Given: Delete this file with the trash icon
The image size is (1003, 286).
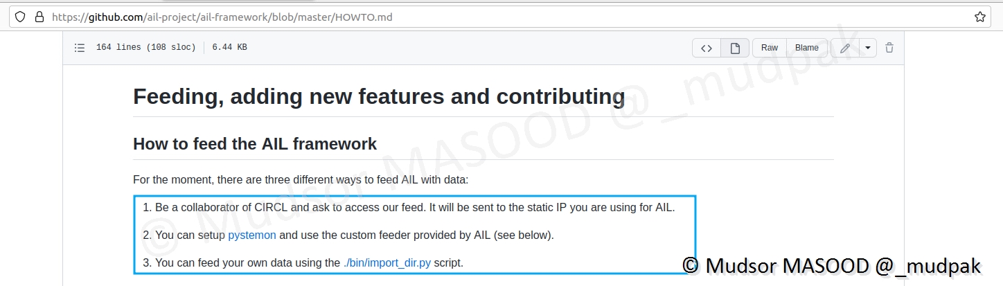Looking at the screenshot, I should (889, 48).
